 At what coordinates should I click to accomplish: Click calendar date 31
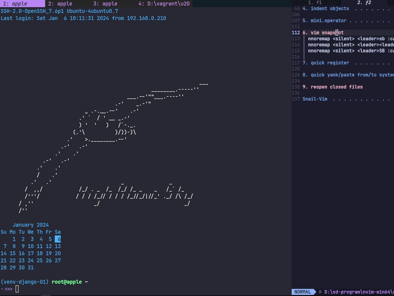click(x=31, y=267)
